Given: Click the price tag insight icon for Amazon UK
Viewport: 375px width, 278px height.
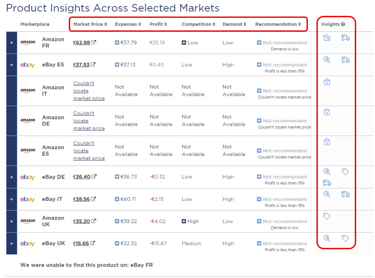Looking at the screenshot, I should point(326,216).
